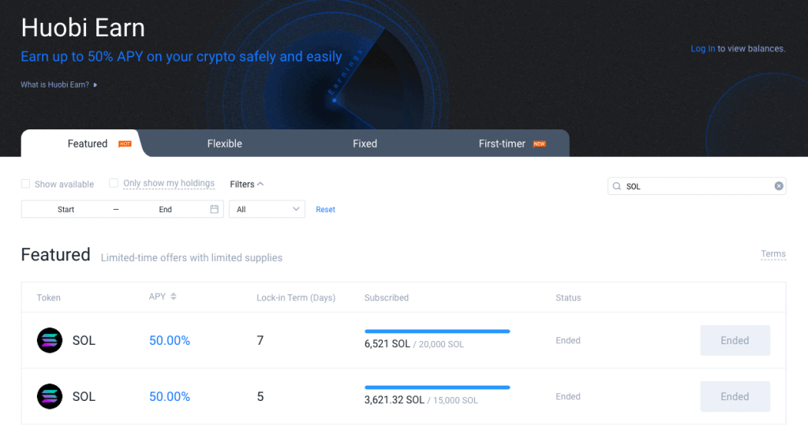Image resolution: width=808 pixels, height=434 pixels.
Task: Click the Status column header
Action: click(x=568, y=297)
